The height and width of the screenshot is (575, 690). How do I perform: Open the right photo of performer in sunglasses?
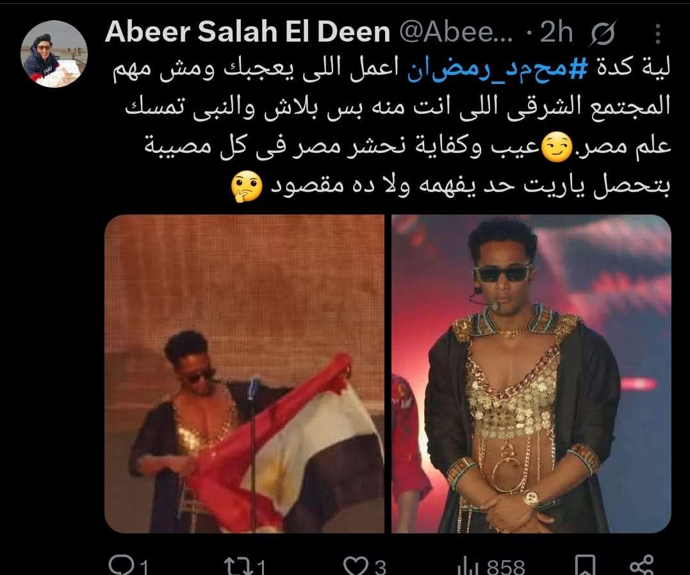[531, 374]
